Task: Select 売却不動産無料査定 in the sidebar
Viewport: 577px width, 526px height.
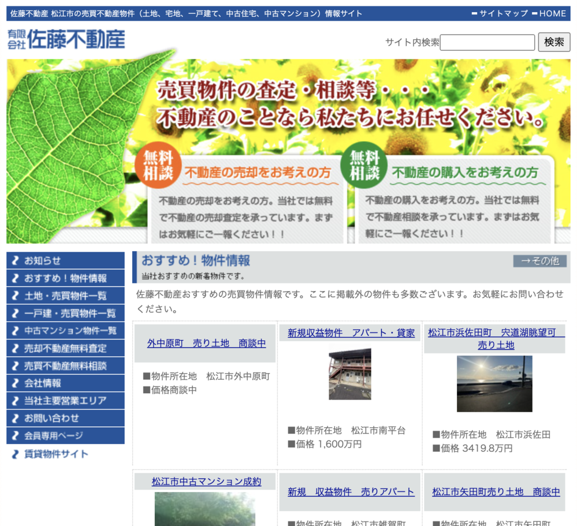Action: click(x=65, y=348)
